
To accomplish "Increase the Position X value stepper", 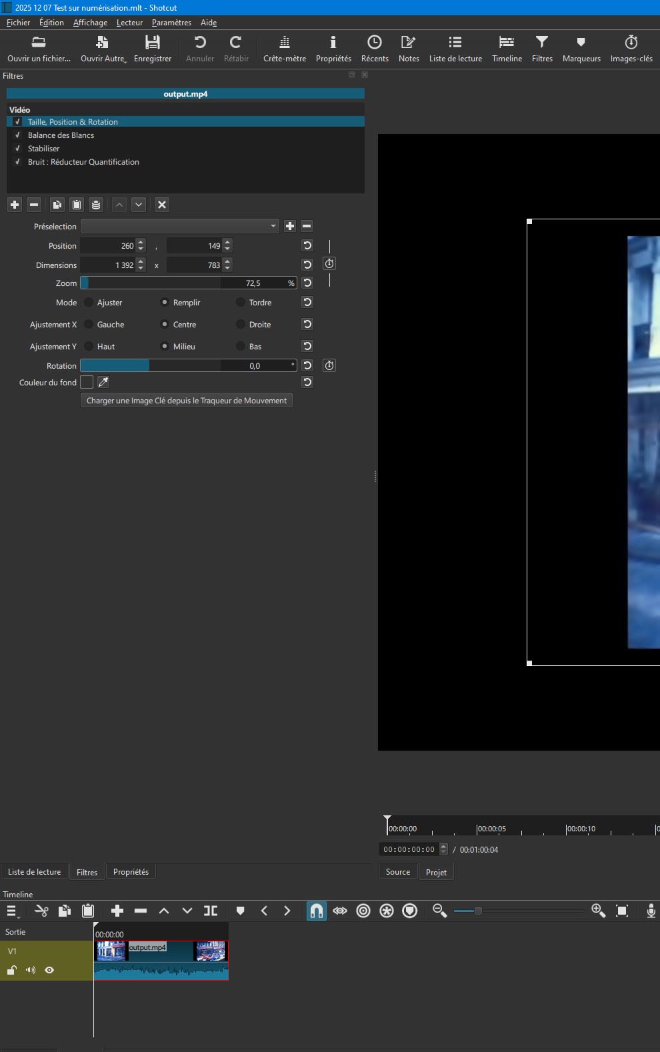I will (141, 243).
